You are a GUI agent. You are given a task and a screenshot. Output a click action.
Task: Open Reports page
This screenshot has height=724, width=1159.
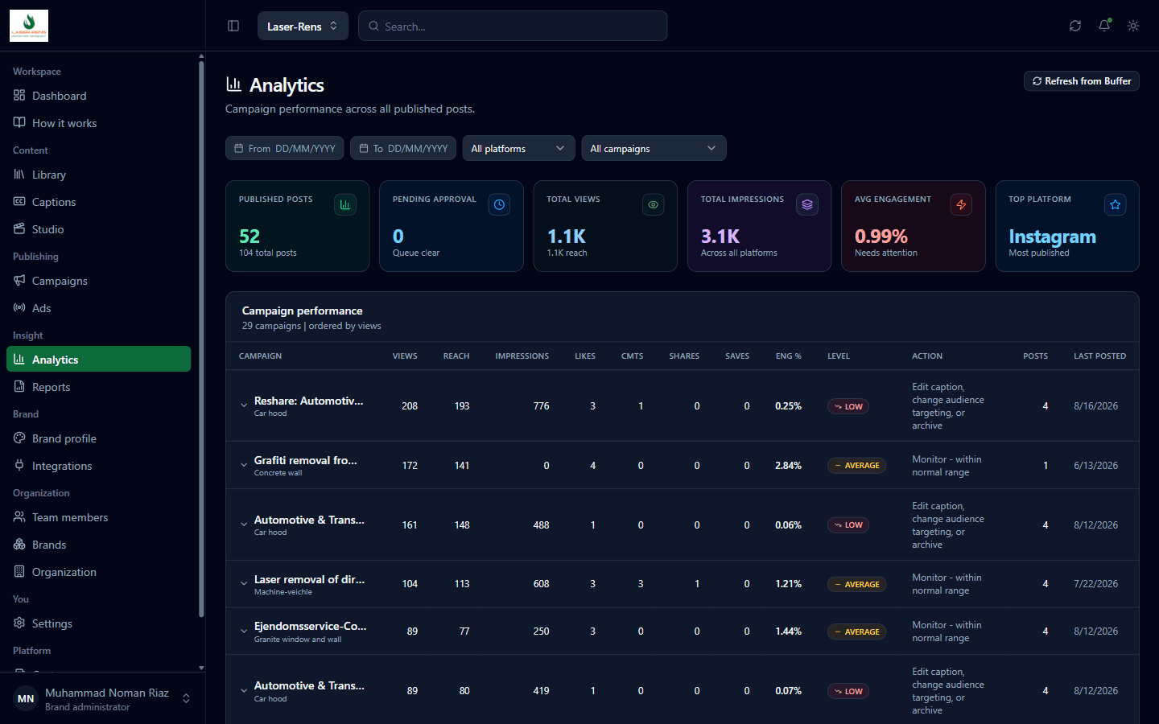click(98, 387)
